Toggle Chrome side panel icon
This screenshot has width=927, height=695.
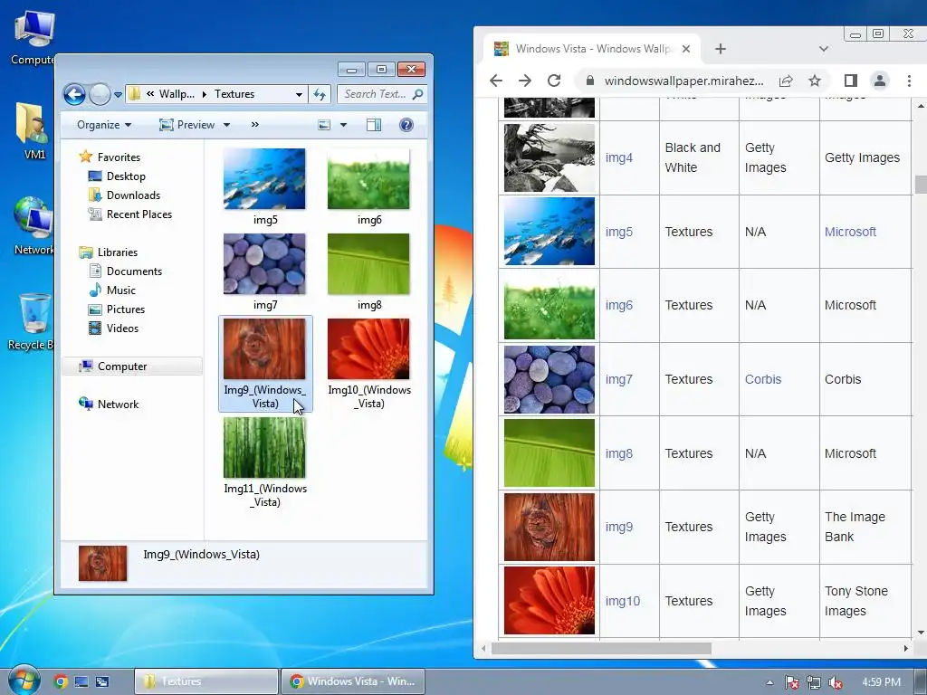coord(851,81)
